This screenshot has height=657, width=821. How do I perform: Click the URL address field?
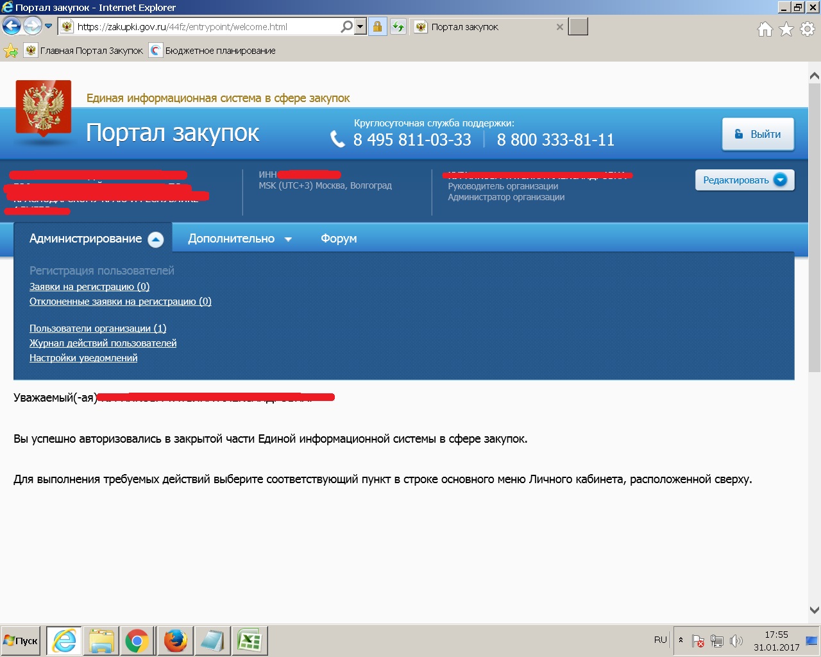click(205, 27)
